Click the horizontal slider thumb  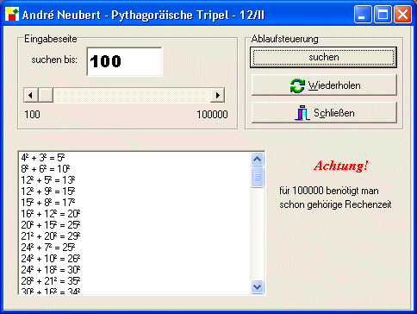(x=46, y=95)
